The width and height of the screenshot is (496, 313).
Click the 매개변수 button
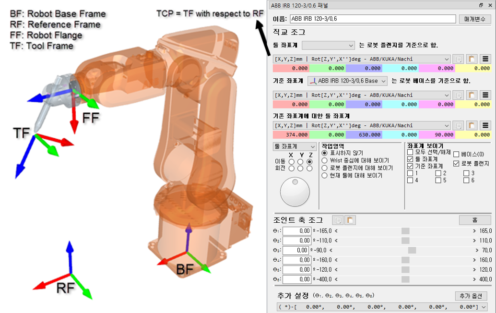point(475,19)
